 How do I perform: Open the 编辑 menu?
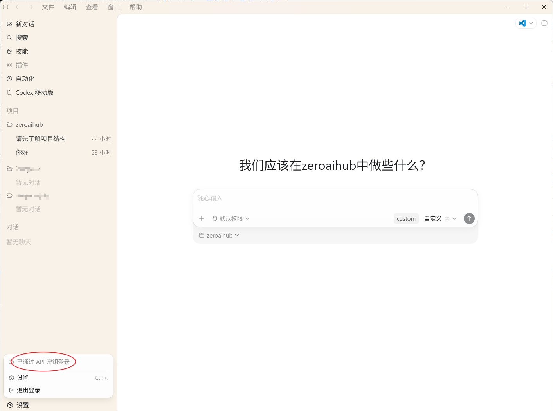click(70, 7)
